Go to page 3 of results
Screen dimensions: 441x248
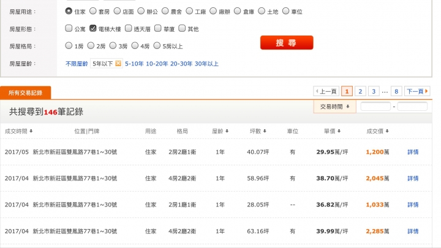coord(374,91)
